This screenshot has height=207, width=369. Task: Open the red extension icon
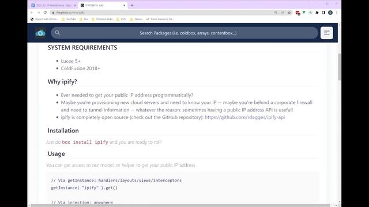click(298, 13)
